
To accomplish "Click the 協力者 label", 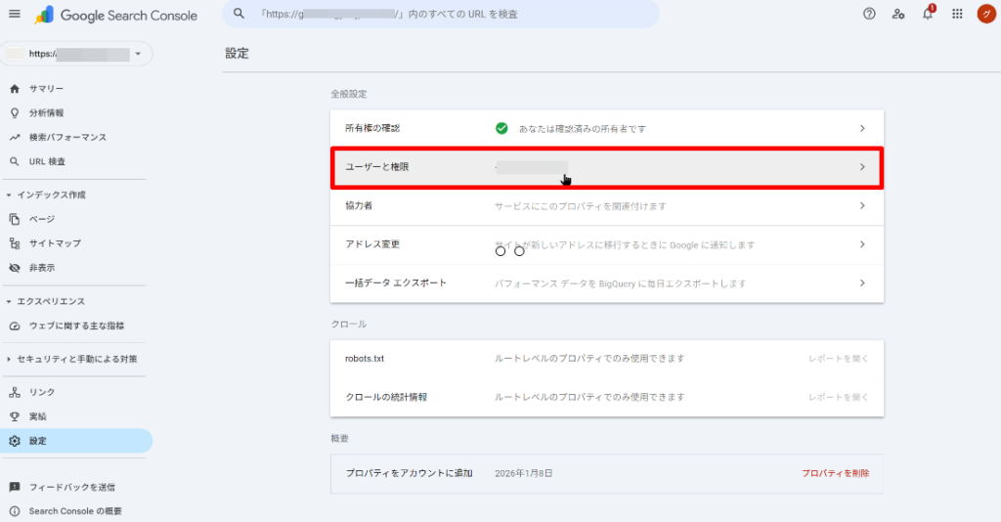I will point(359,205).
